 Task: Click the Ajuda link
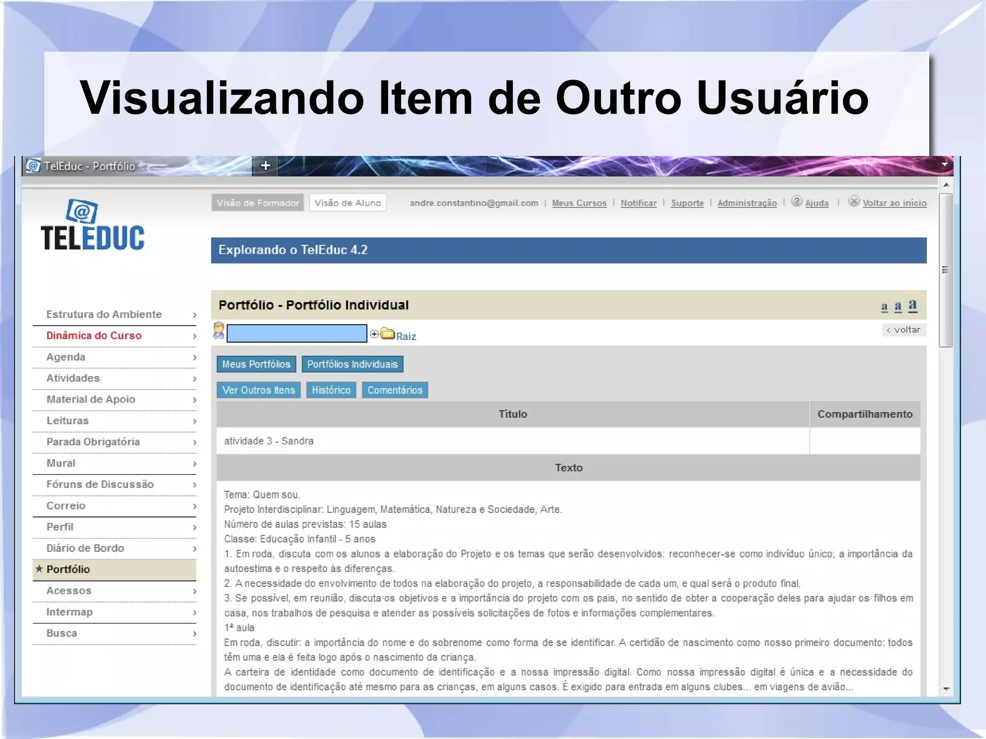click(x=817, y=203)
